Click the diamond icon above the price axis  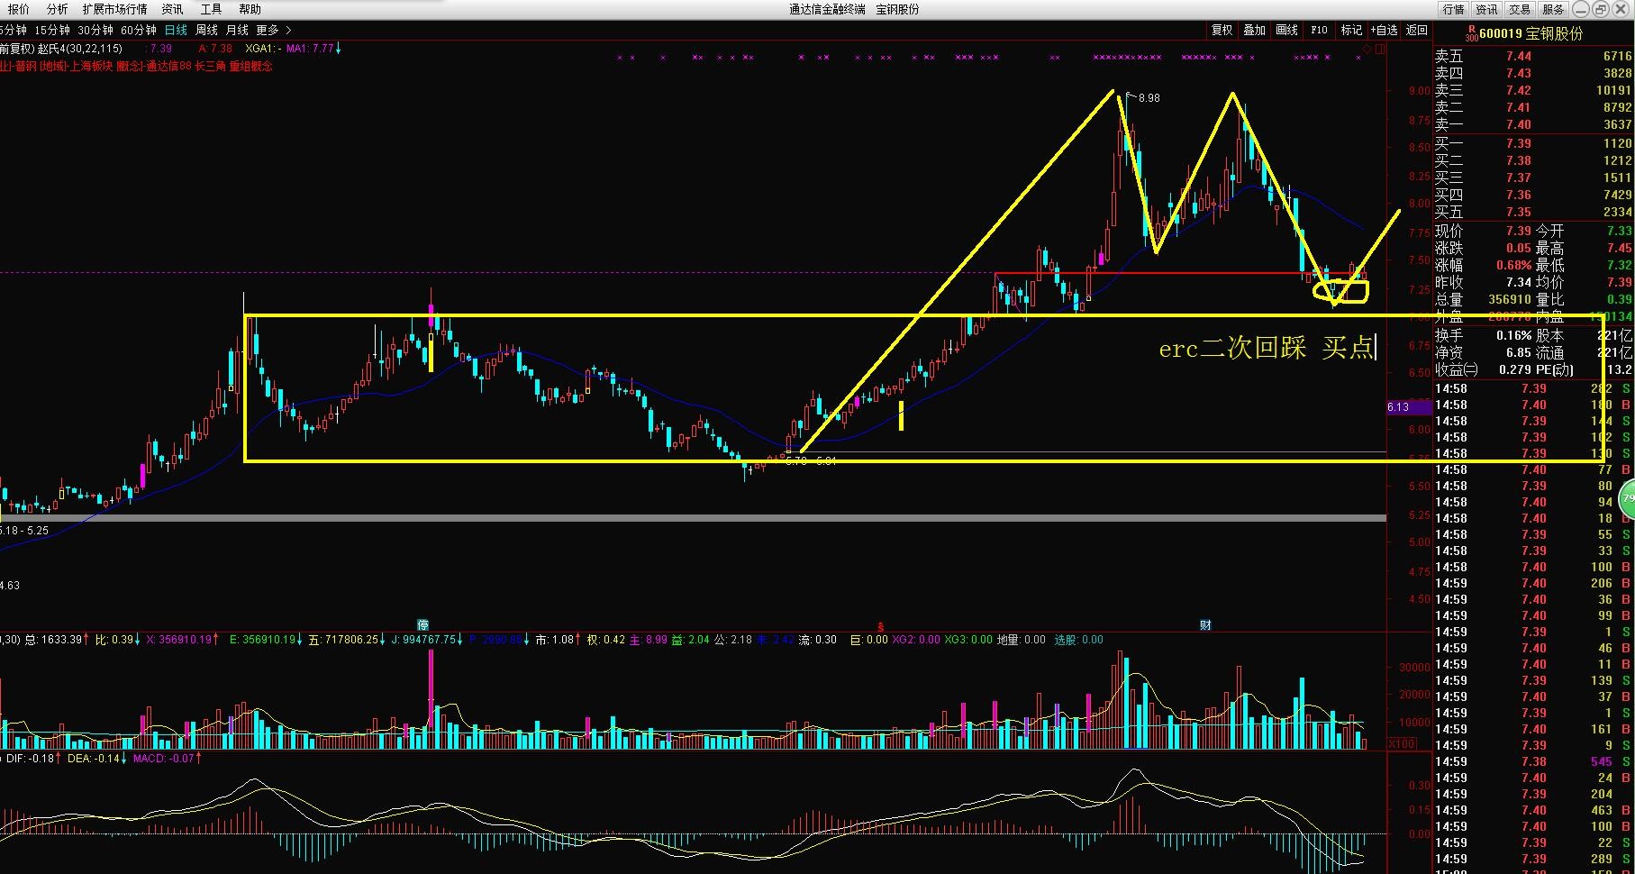pos(1368,48)
